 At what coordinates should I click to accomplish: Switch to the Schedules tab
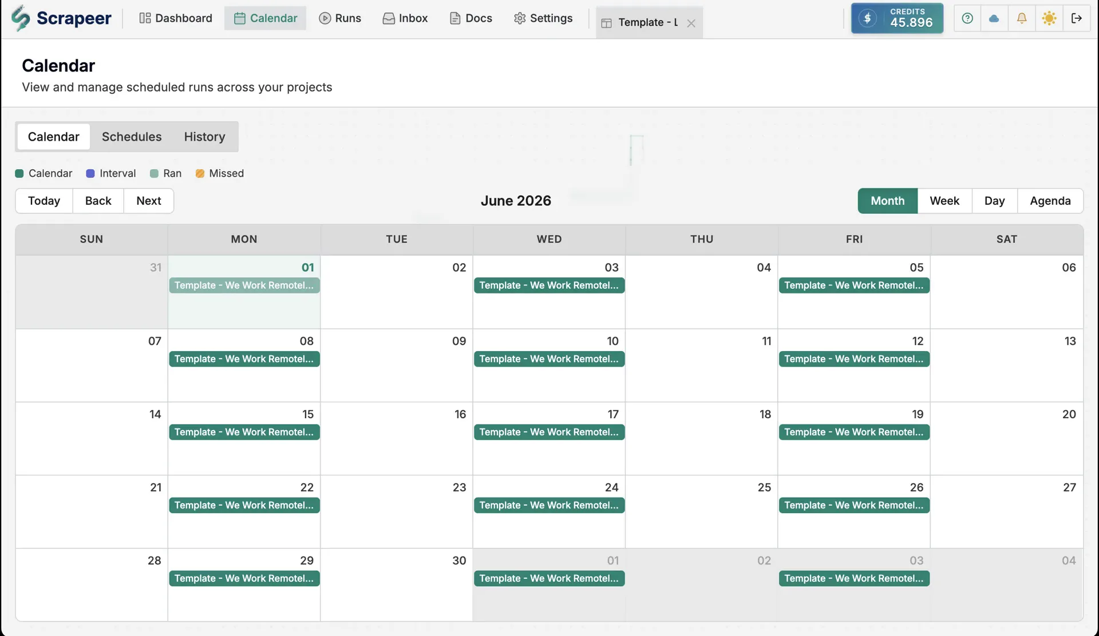click(132, 137)
